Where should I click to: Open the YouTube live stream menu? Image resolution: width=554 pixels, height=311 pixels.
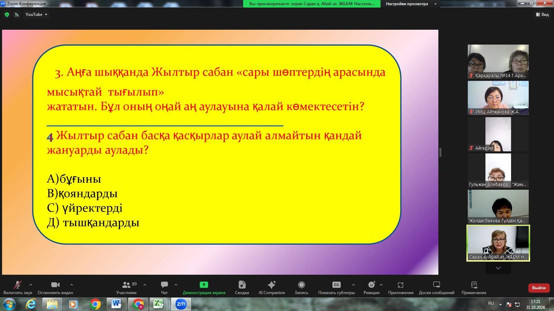pos(36,15)
